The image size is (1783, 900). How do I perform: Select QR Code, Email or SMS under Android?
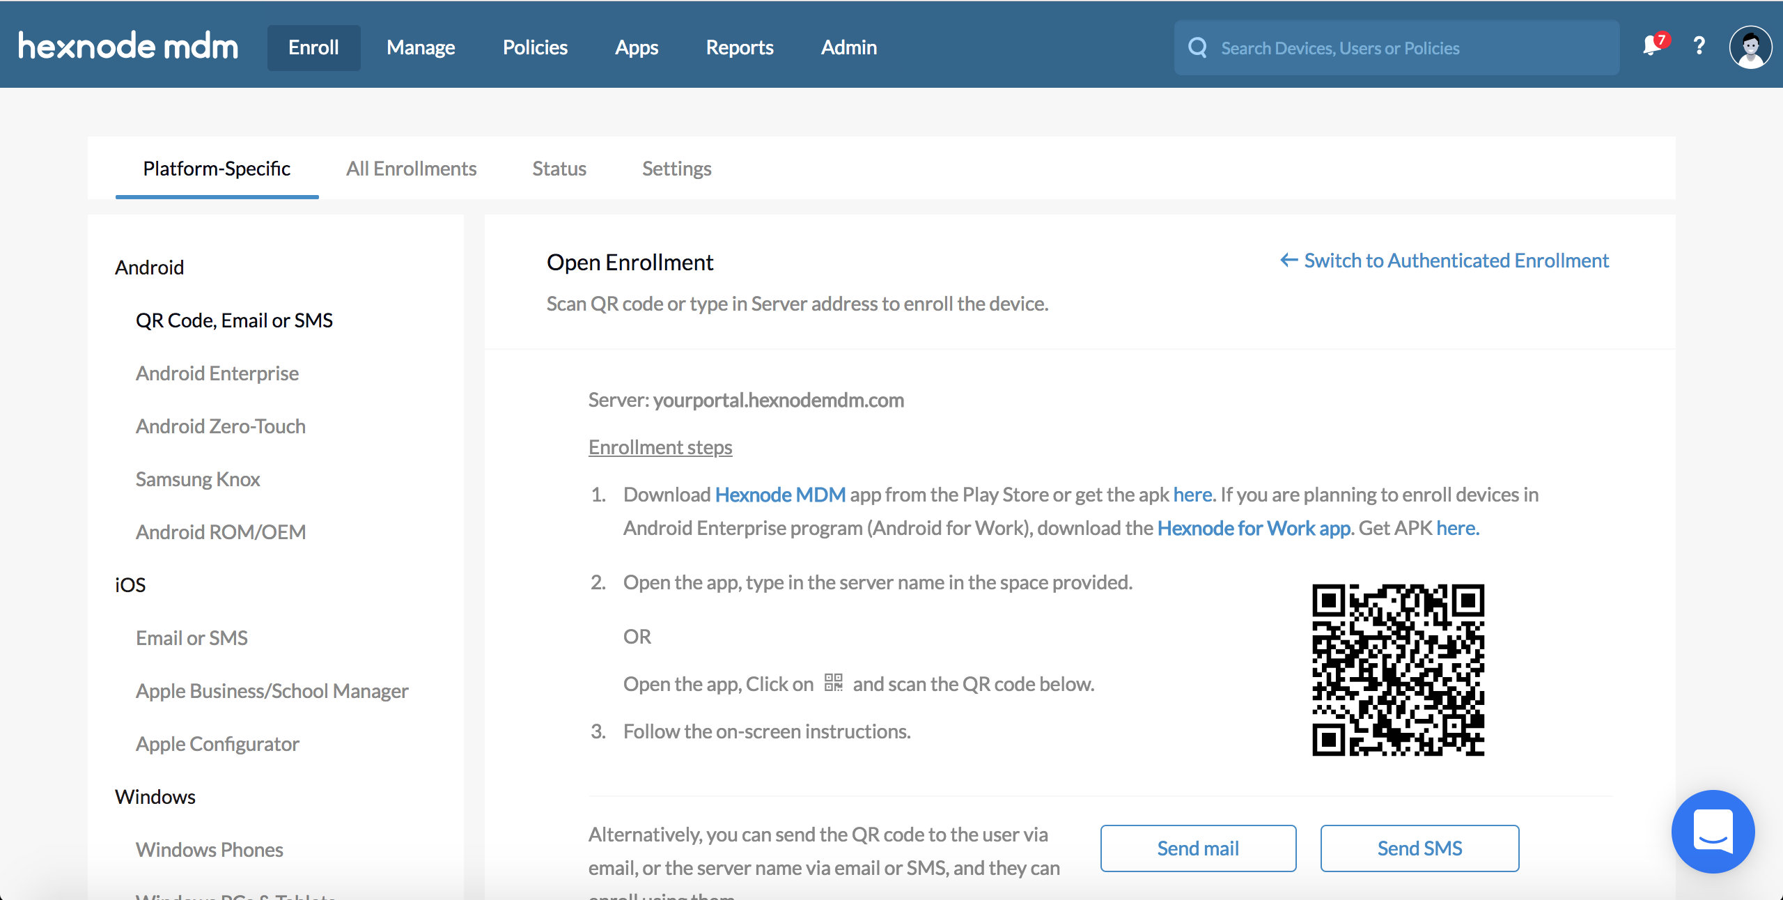point(234,320)
